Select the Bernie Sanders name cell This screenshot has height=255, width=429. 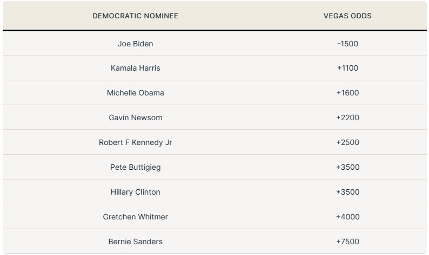click(x=135, y=242)
